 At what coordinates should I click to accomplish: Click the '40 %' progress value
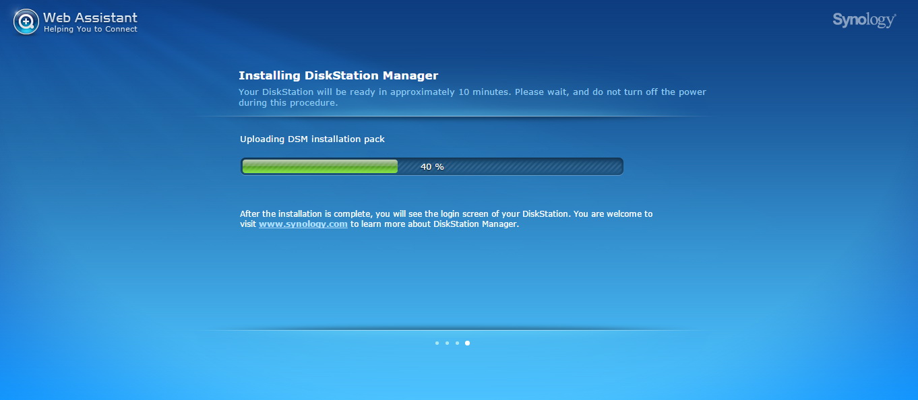click(432, 166)
